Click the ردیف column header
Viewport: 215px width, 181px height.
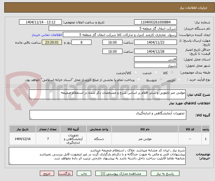coord(206,129)
